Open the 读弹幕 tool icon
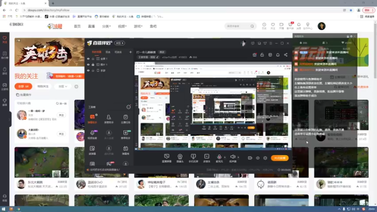The width and height of the screenshot is (377, 212). pyautogui.click(x=92, y=150)
